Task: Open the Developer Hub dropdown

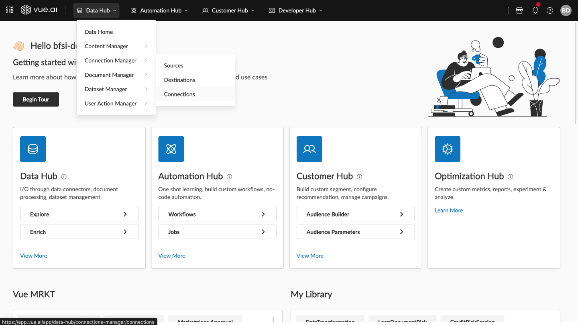Action: tap(295, 10)
